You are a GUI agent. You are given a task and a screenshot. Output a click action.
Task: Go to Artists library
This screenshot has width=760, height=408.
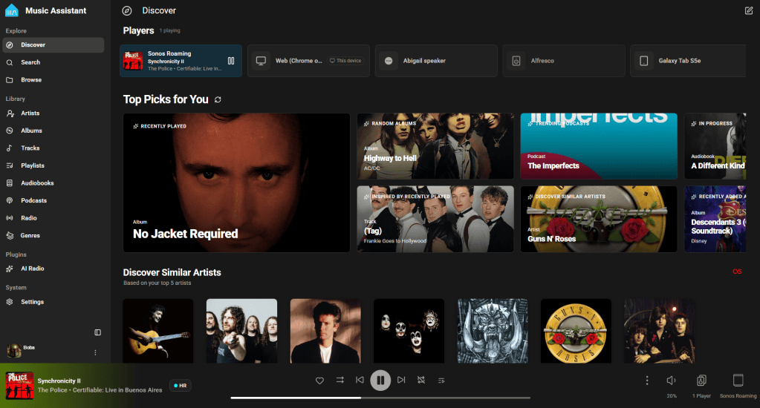tap(53, 113)
